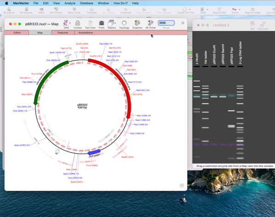Click Align to Ref. icon
The image size is (275, 217).
219,11
